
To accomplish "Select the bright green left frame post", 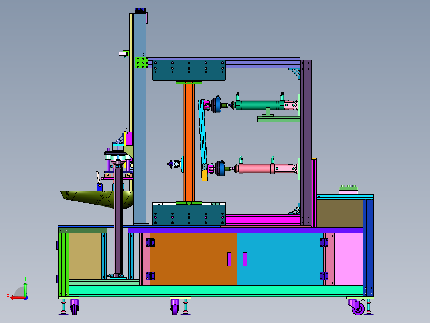I will click(64, 265).
